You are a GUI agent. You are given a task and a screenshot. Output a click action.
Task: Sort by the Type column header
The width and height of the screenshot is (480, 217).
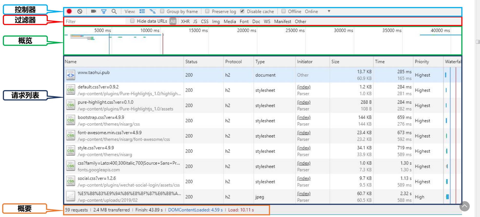(274, 62)
